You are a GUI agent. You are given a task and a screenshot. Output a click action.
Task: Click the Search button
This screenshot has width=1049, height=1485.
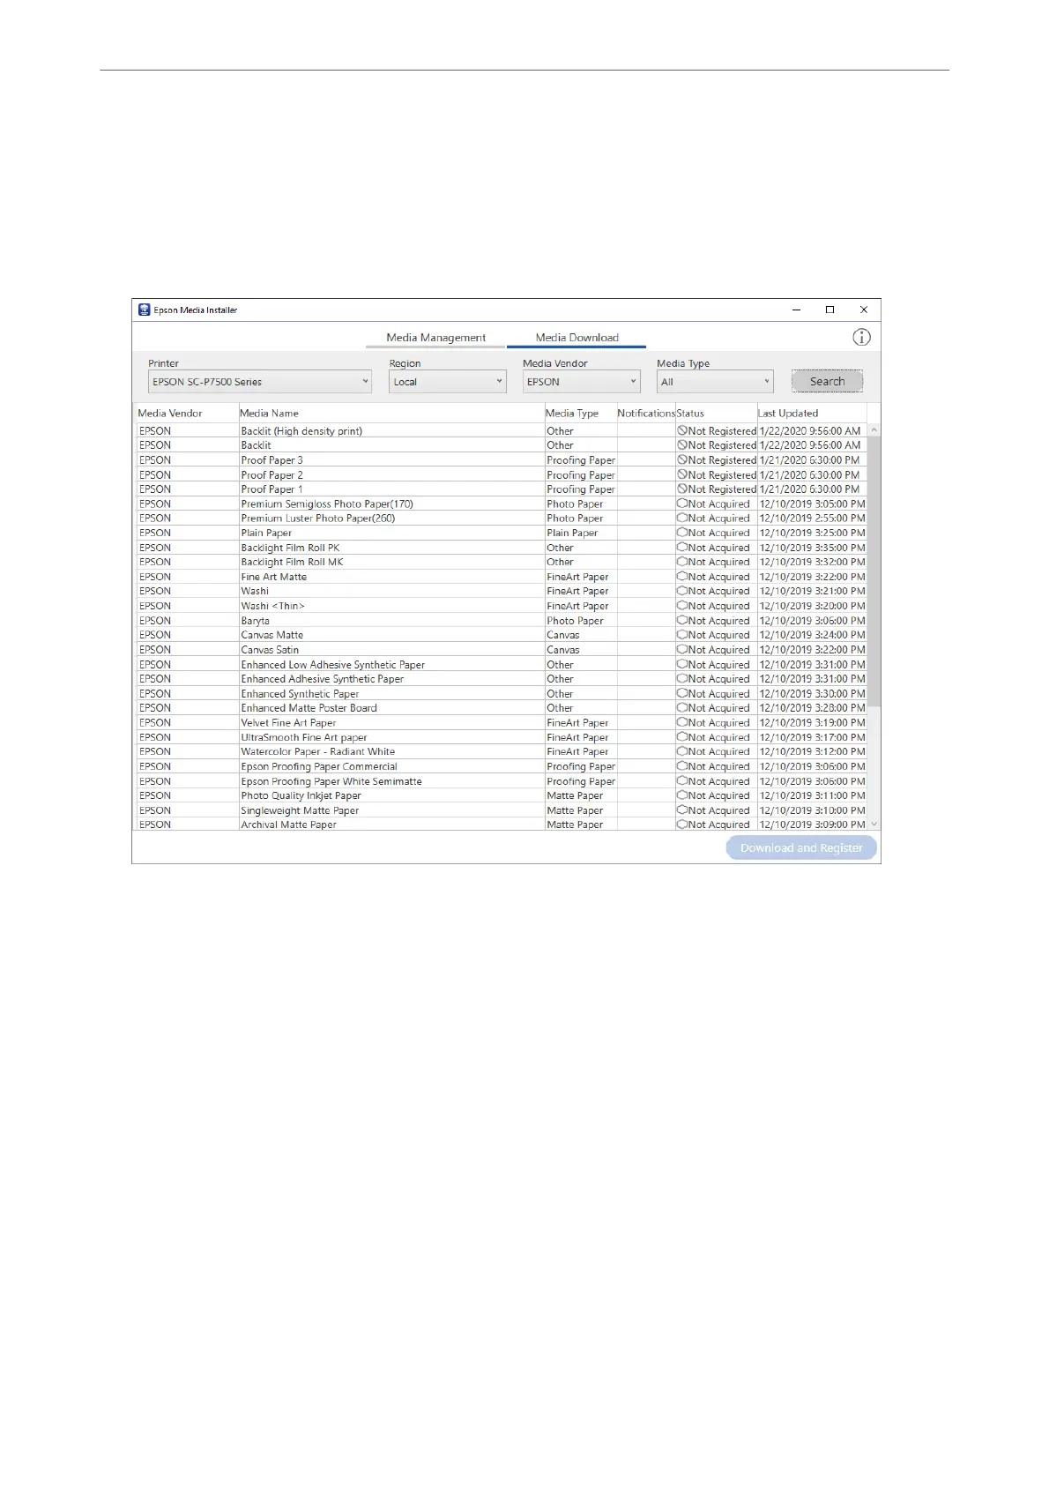pos(827,382)
